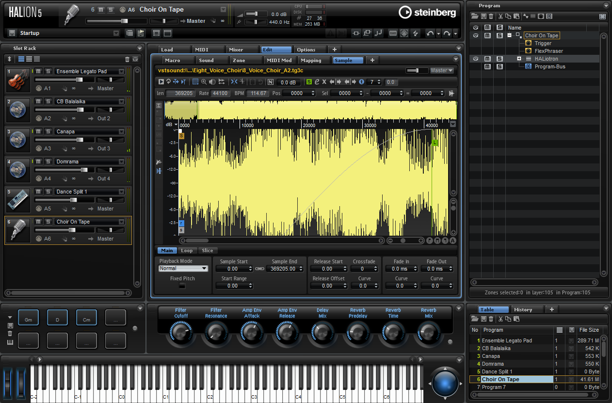Open the Load Program folder icon in Program panel
This screenshot has height=403, width=612.
[476, 16]
